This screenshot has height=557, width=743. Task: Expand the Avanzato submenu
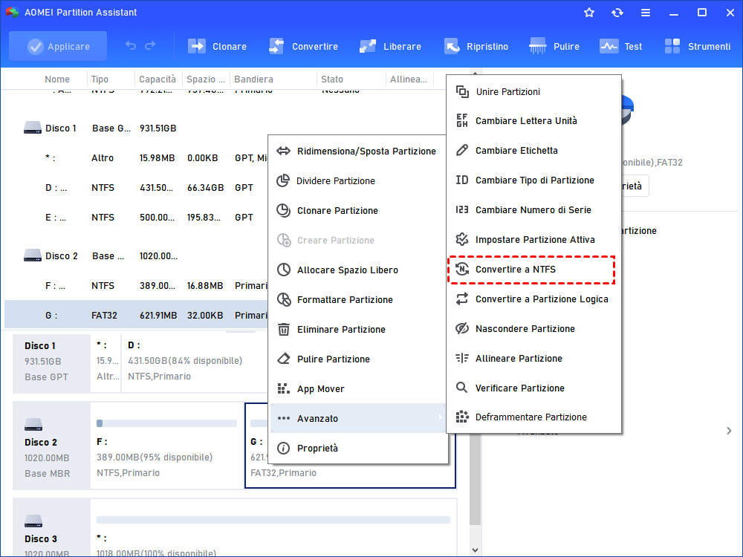point(358,418)
